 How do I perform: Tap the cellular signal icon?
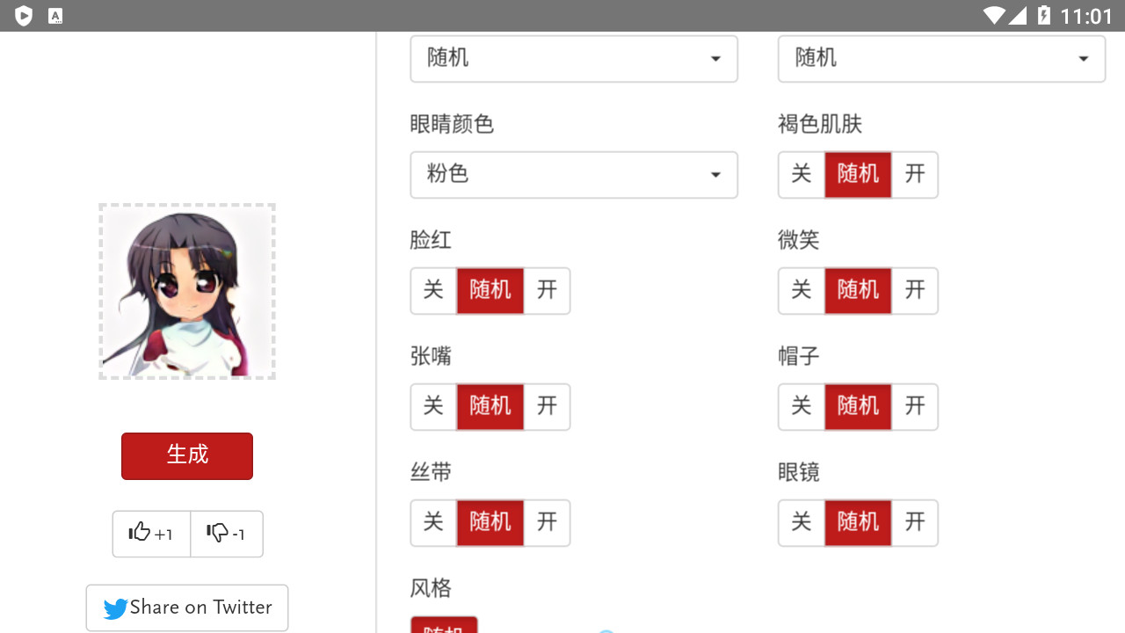1018,16
